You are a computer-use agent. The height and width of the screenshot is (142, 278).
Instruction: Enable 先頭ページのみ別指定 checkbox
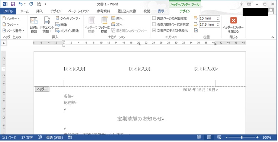(154, 18)
